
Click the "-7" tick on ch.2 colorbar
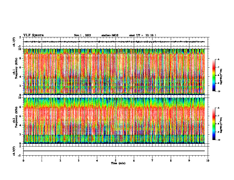(218, 116)
